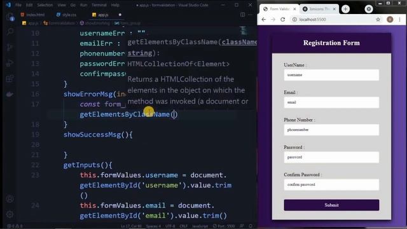407x229 pixels.
Task: Click the formvalidation breadcrumb segment
Action: (59, 23)
